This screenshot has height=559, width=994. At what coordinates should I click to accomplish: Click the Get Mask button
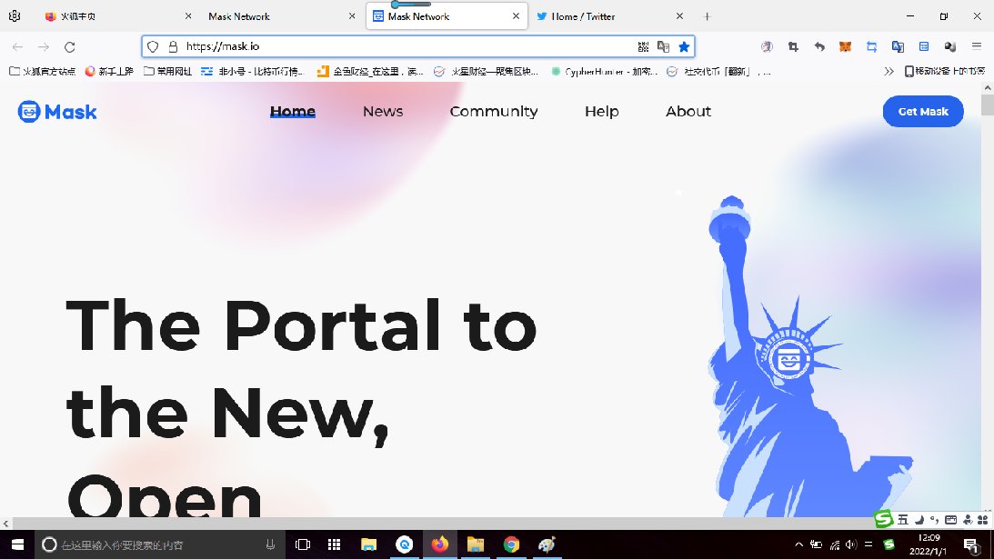pos(923,112)
